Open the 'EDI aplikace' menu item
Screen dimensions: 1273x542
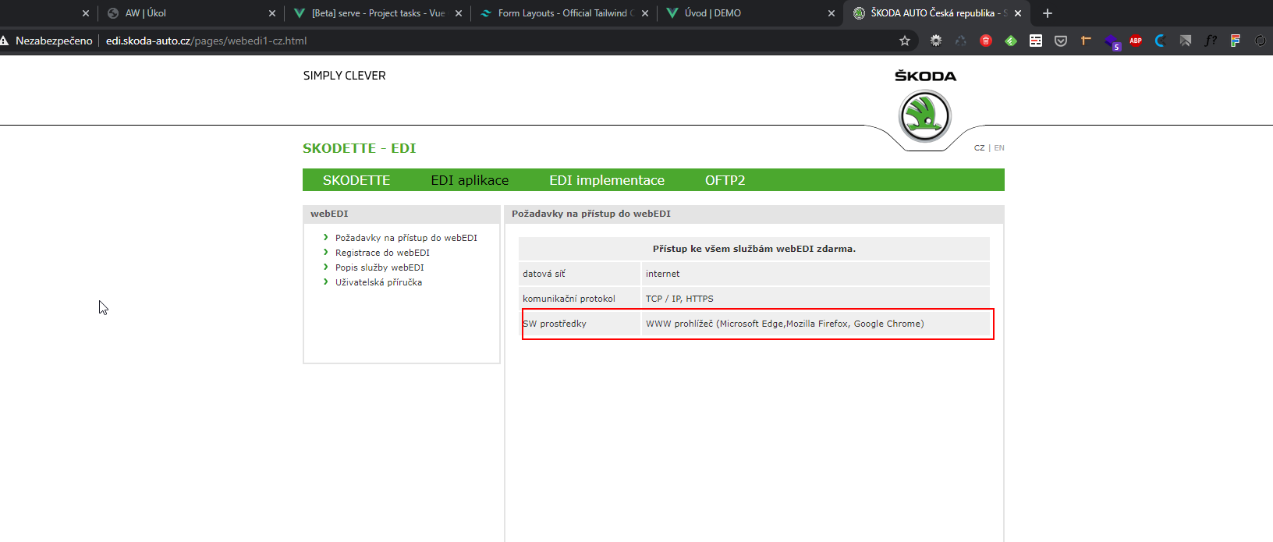[x=470, y=180]
